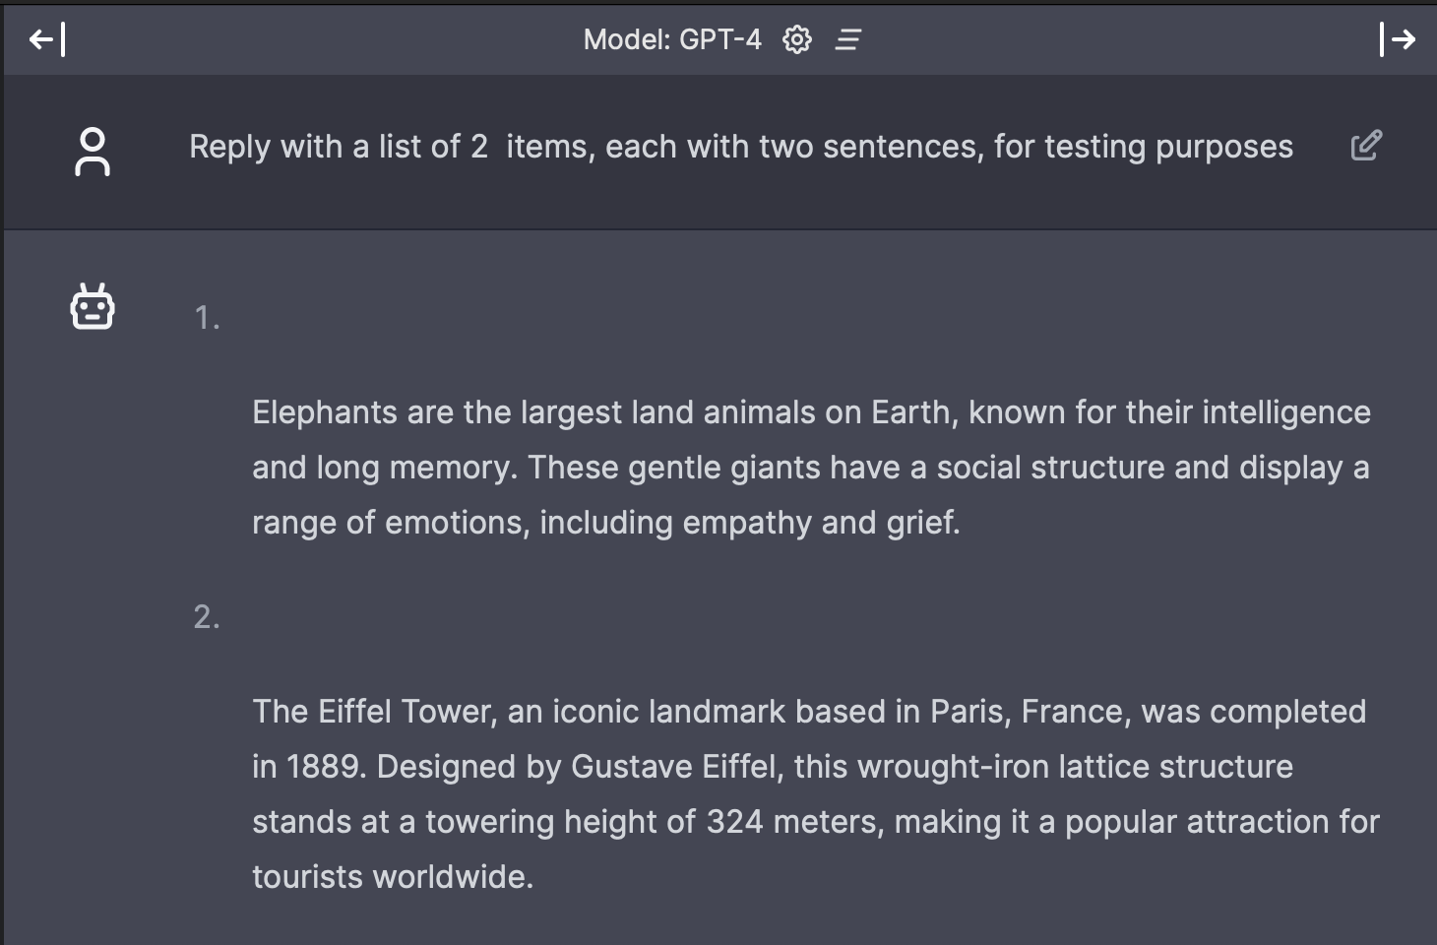Open model settings with the gear icon
The image size is (1437, 945).
click(797, 39)
